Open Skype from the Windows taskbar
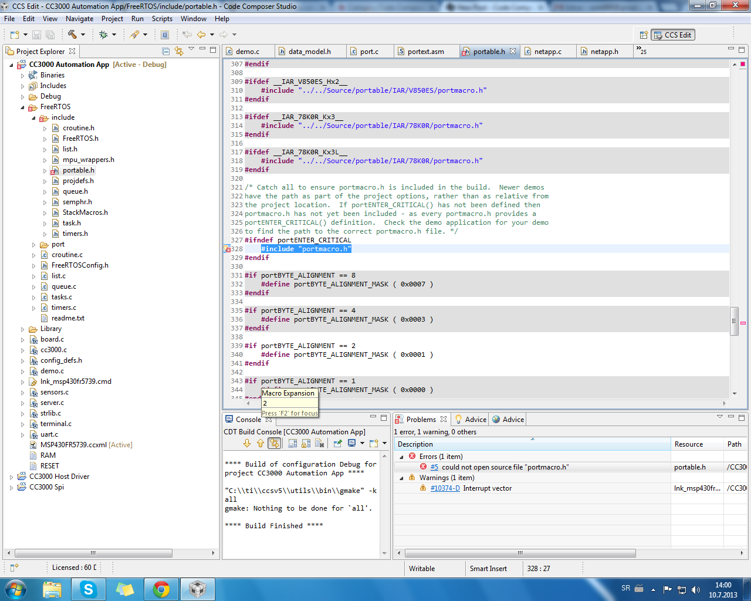 point(88,589)
